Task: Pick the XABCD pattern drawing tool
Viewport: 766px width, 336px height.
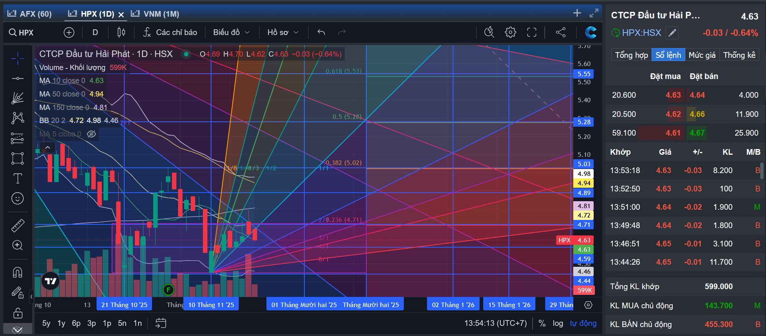Action: pos(18,118)
